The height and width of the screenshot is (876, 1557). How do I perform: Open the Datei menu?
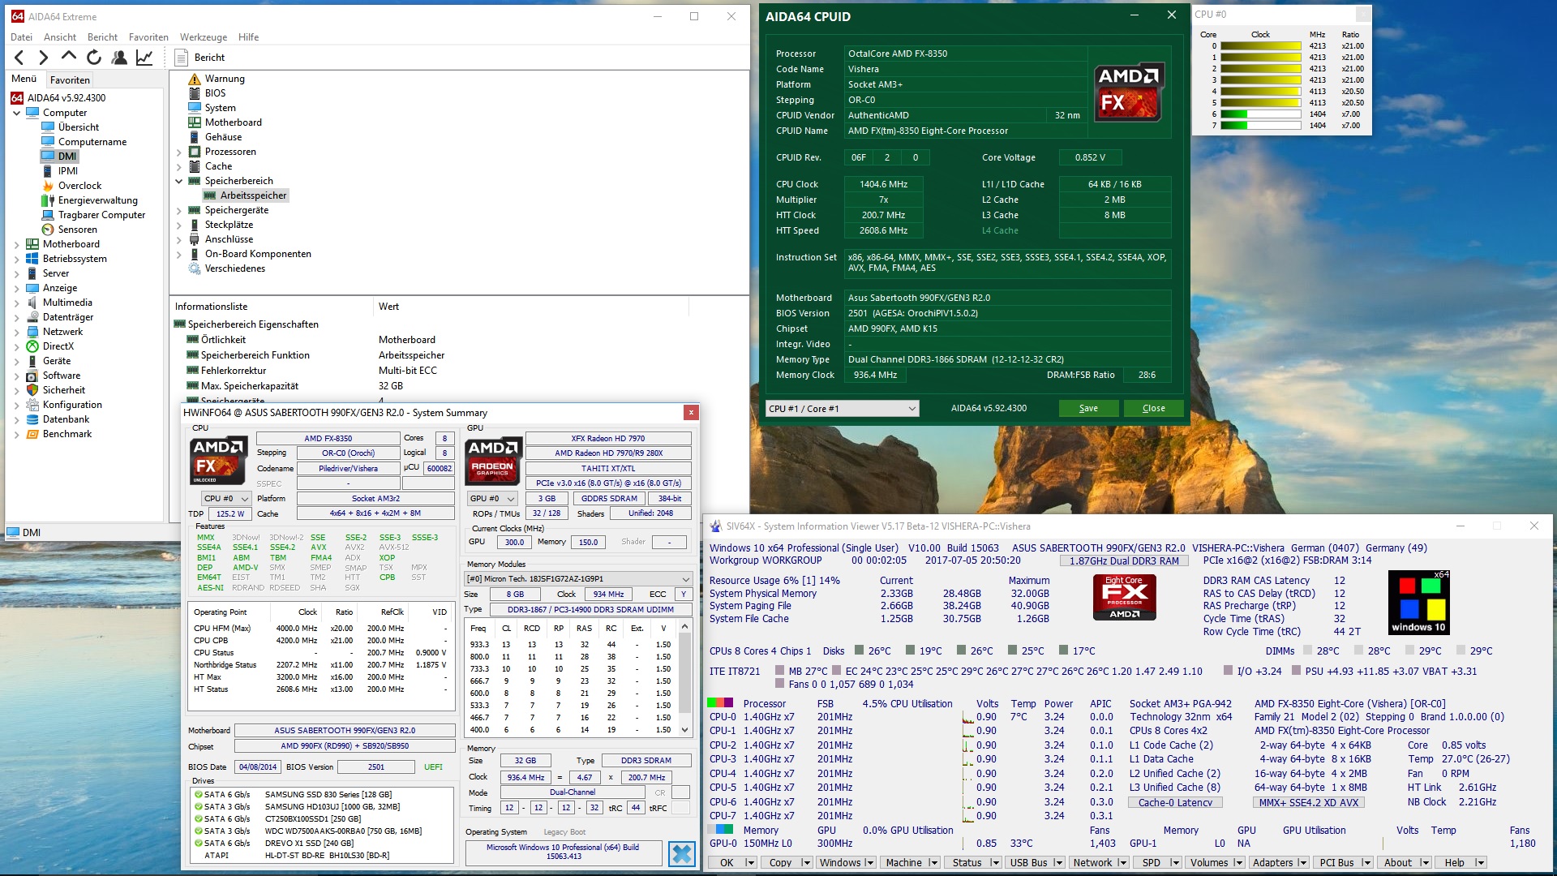tap(22, 37)
